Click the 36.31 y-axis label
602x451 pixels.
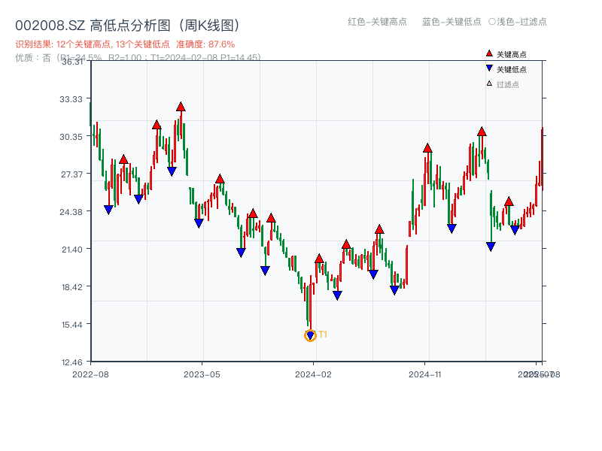pos(72,62)
